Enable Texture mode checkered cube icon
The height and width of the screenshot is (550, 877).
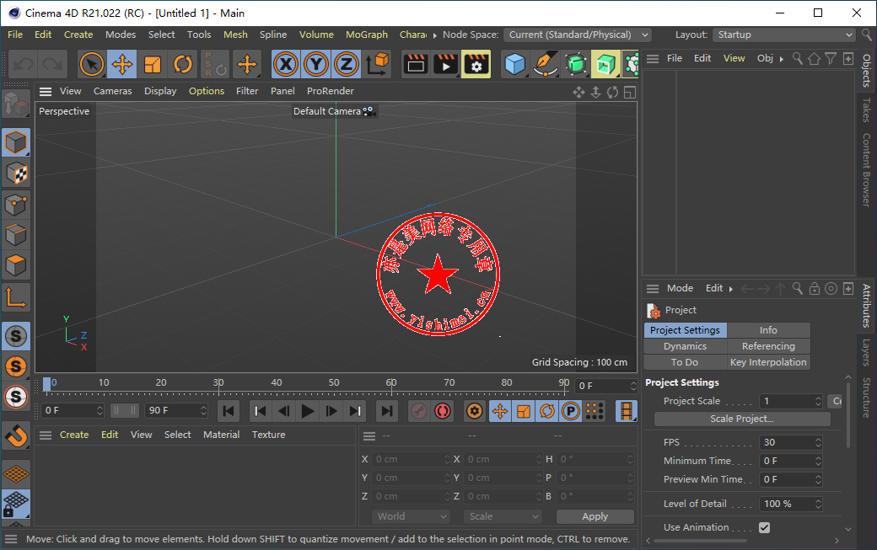(16, 174)
